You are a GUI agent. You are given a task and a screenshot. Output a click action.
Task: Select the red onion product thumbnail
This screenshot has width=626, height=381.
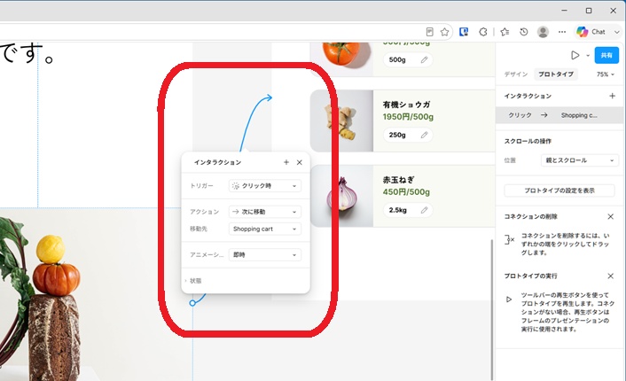(341, 196)
